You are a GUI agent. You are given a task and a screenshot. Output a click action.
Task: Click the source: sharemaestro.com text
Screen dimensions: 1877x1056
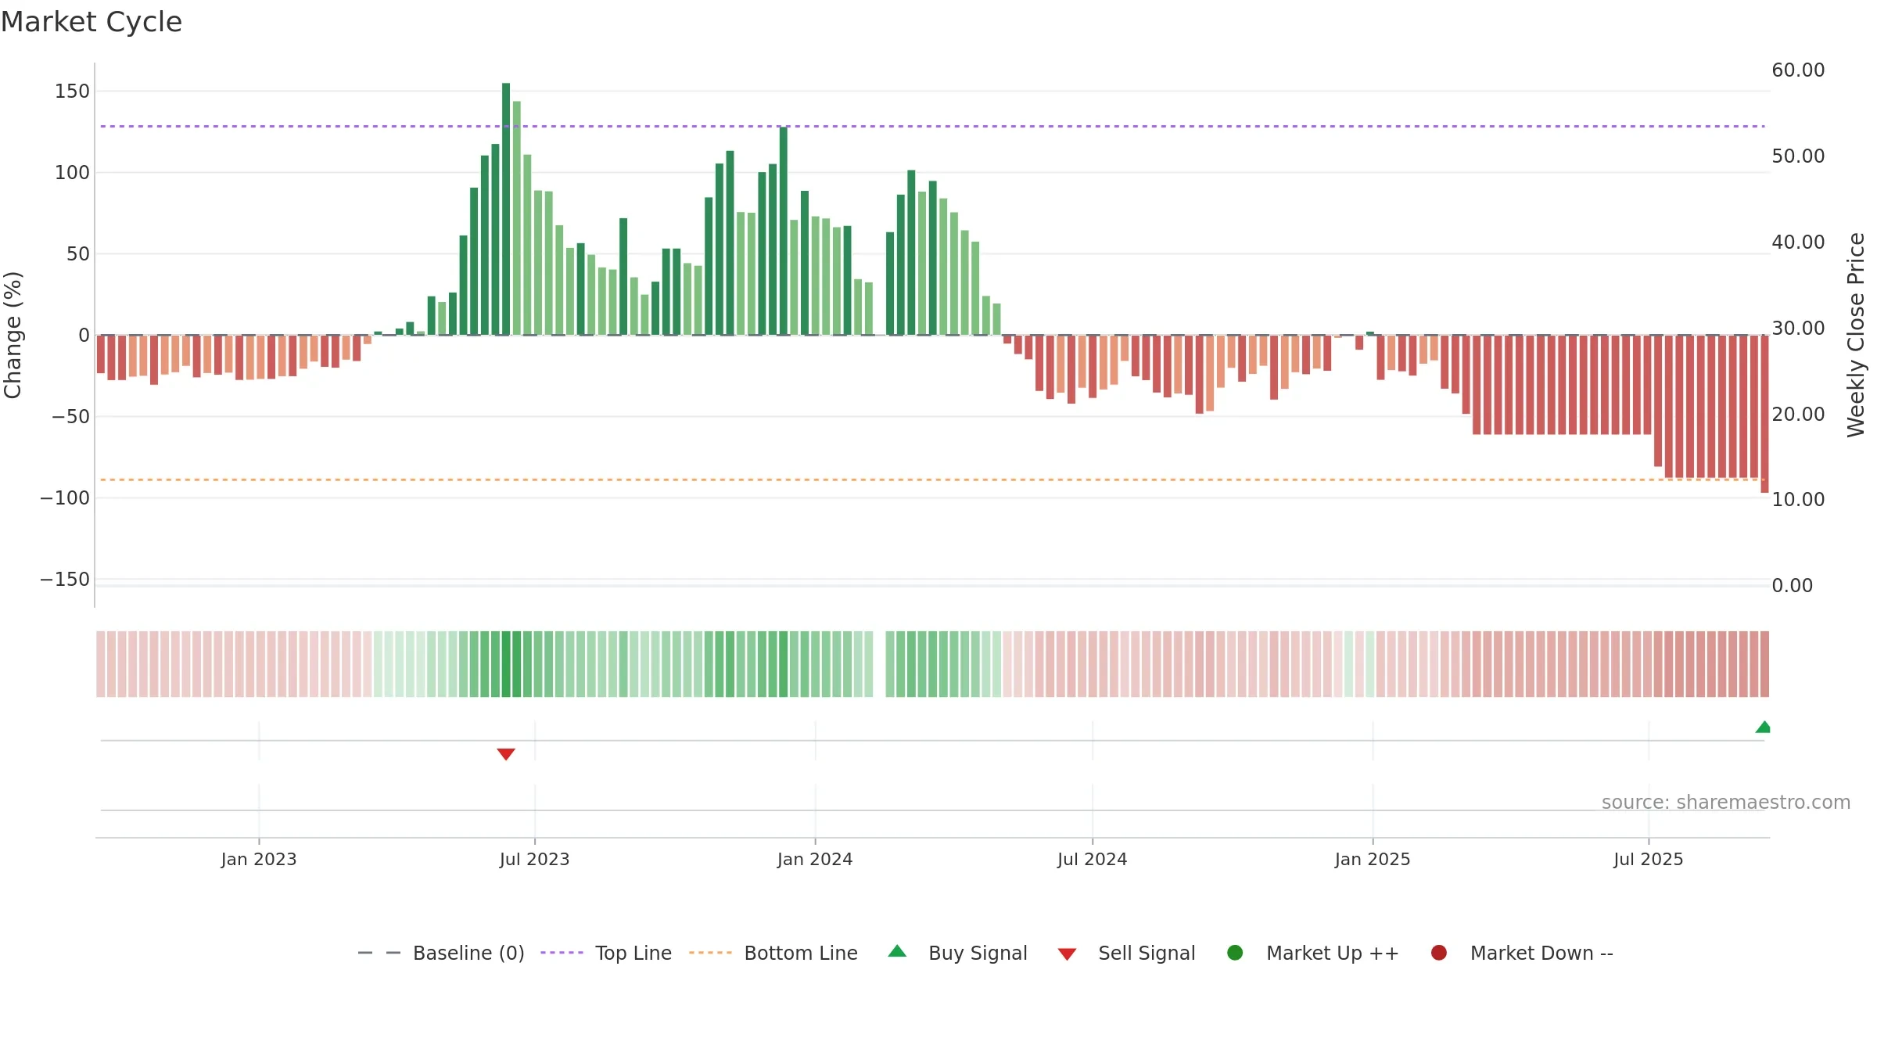click(x=1726, y=803)
